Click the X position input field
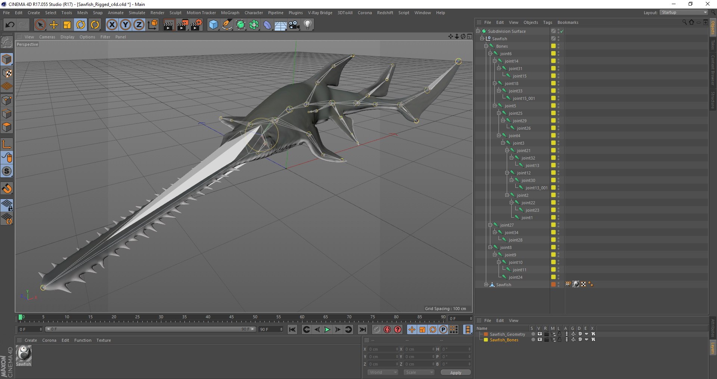Screen dimensions: 717x379 click(x=383, y=349)
